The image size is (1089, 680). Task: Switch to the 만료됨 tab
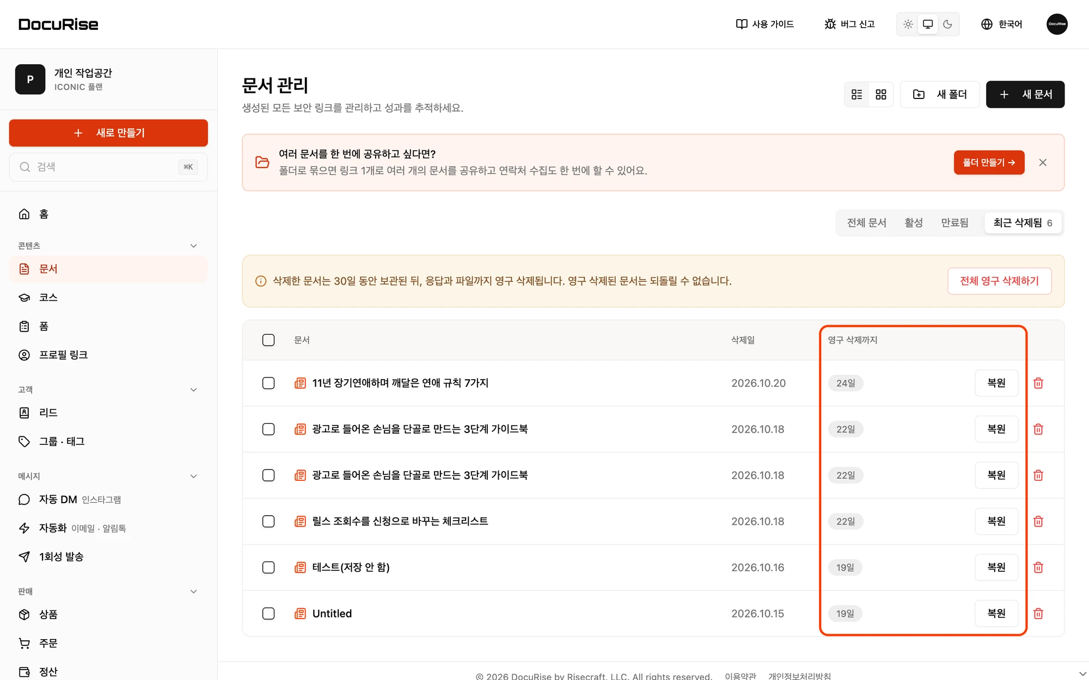pyautogui.click(x=955, y=222)
